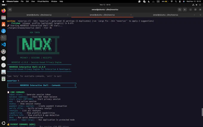The height and width of the screenshot is (127, 203).
Task: Click the terminal vertical scrollbar thumb
Action: pyautogui.click(x=202, y=112)
